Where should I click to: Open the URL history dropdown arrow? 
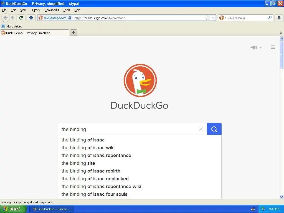point(213,18)
